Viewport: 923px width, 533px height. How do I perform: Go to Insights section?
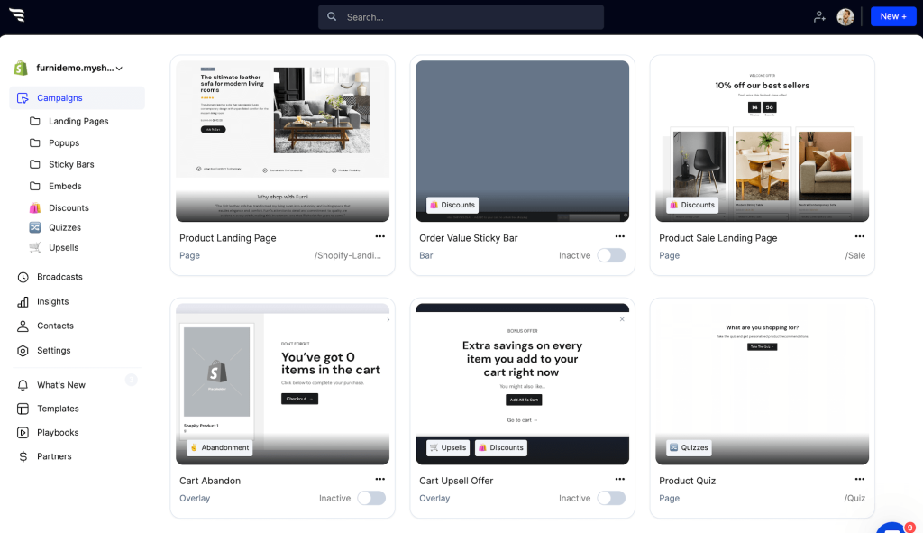click(x=53, y=301)
